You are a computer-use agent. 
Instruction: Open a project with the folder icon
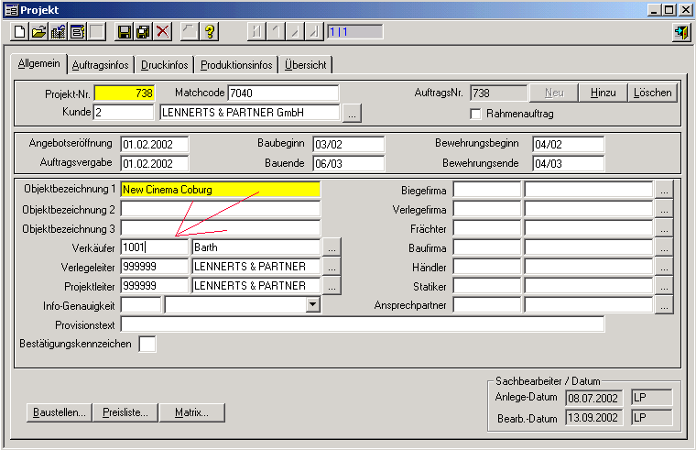39,32
